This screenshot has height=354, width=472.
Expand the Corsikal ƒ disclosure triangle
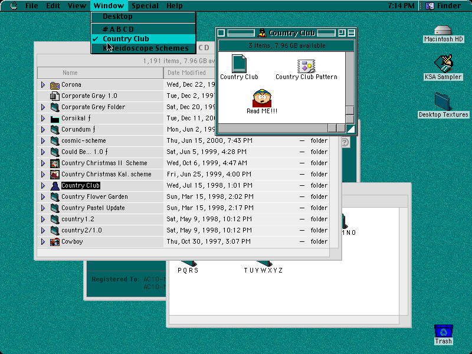point(43,119)
